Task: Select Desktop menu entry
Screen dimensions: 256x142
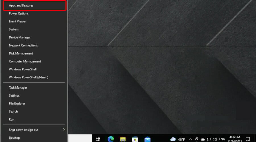Action: (x=34, y=138)
